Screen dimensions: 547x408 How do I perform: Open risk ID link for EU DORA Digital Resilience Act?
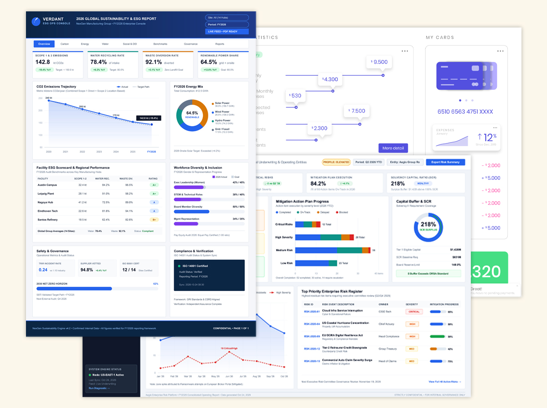[x=312, y=337]
